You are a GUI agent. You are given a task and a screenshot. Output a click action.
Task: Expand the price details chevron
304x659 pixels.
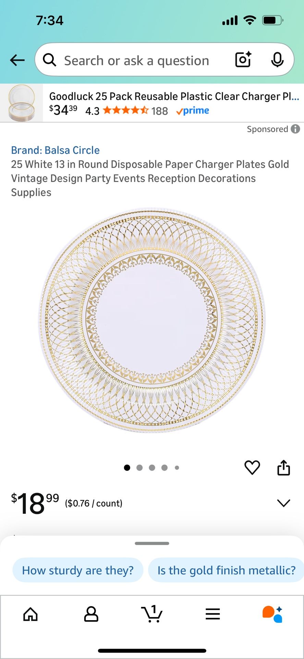(283, 502)
